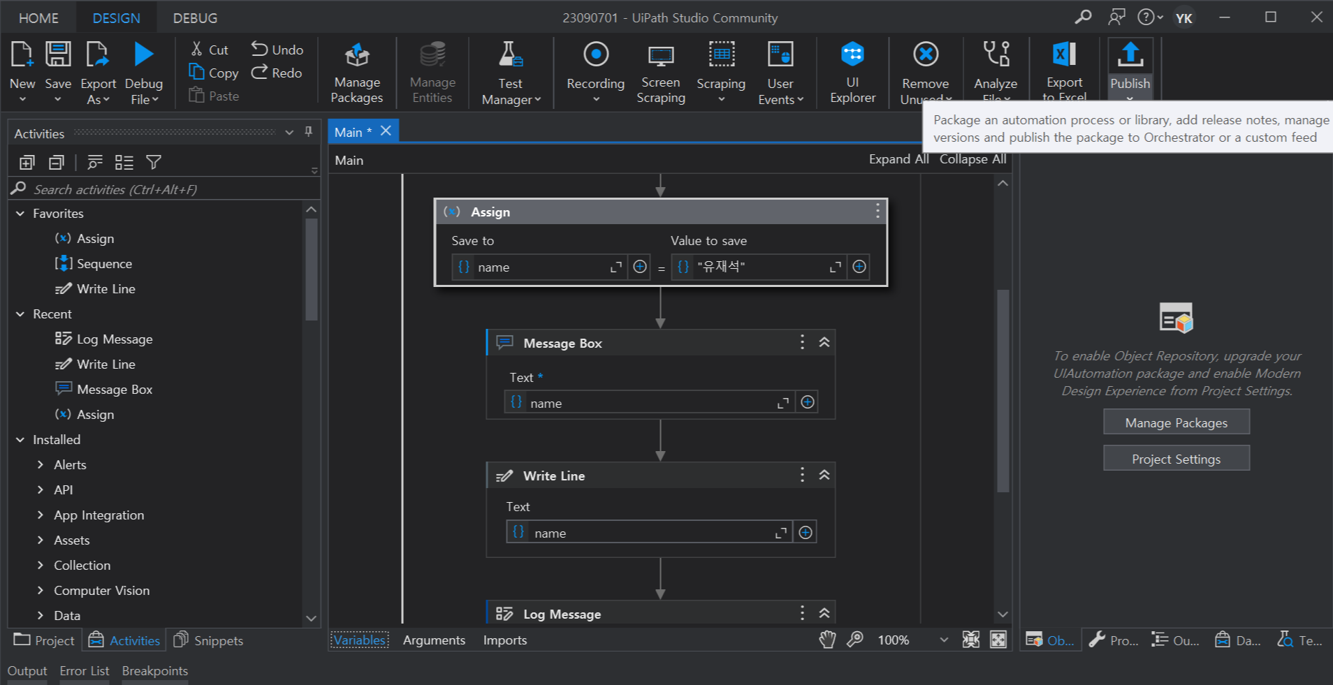This screenshot has height=685, width=1333.
Task: Click the Project Settings button
Action: pyautogui.click(x=1177, y=459)
